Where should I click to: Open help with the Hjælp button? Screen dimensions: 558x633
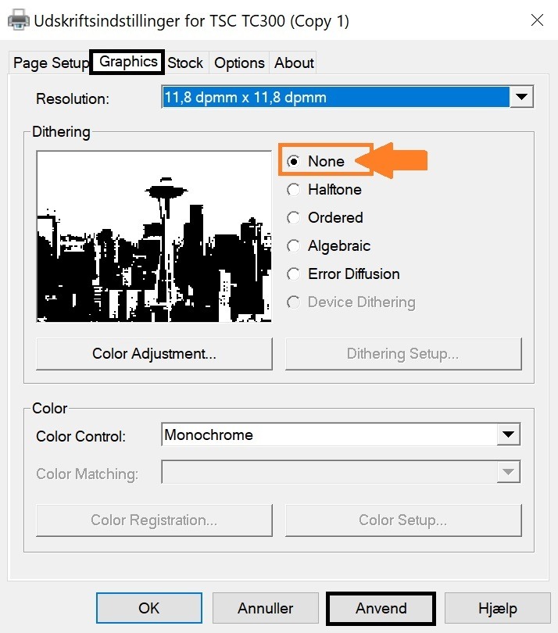pos(498,608)
